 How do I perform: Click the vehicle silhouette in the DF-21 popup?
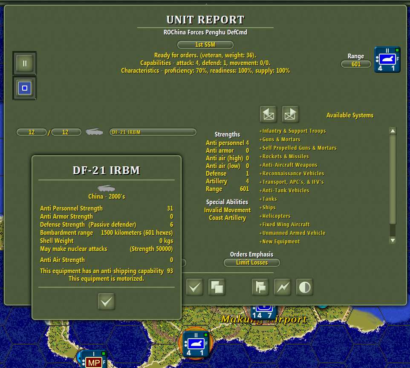click(106, 188)
